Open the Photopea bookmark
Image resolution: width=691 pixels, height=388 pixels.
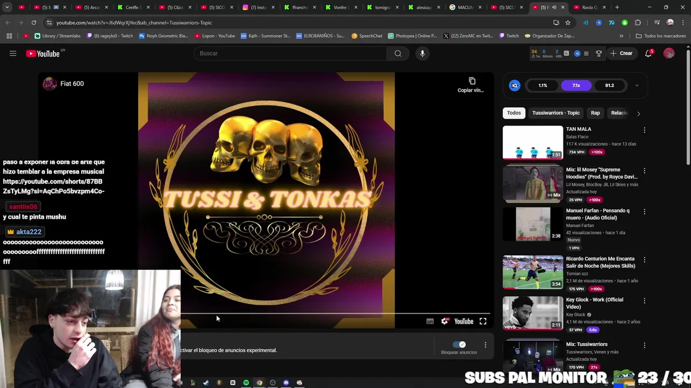tap(412, 36)
